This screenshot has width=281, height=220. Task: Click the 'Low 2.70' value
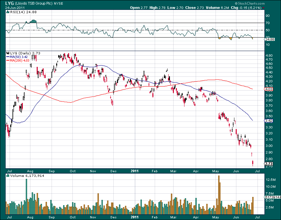coord(175,8)
